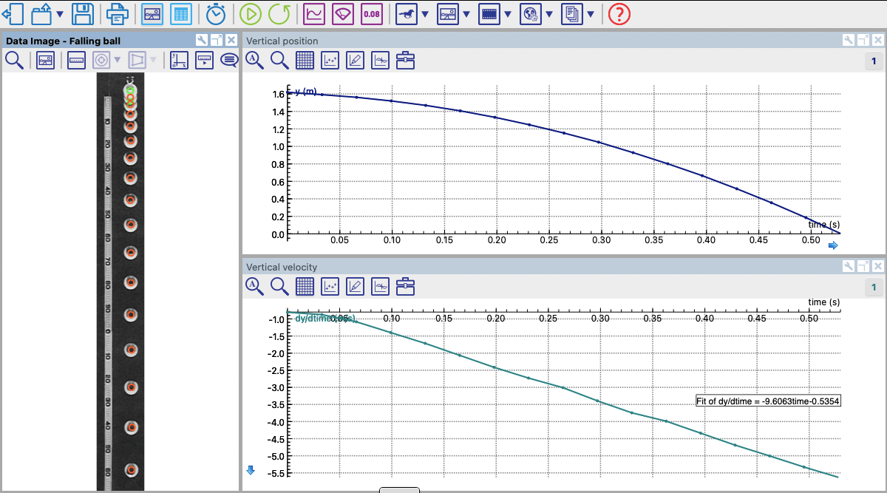Image resolution: width=887 pixels, height=493 pixels.
Task: Click the Falling ball image frame
Action: pyautogui.click(x=120, y=282)
